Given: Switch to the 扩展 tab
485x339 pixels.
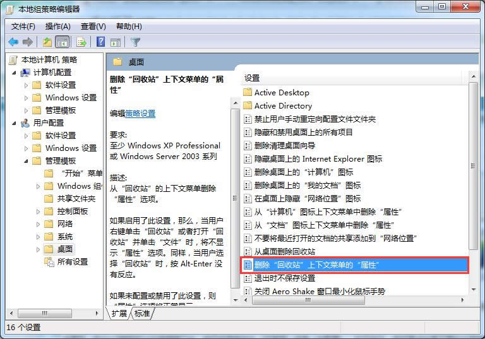Looking at the screenshot, I should click(x=119, y=313).
